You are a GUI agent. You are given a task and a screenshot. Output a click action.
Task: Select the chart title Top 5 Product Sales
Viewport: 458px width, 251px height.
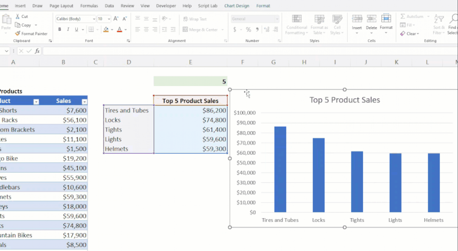[x=345, y=100]
